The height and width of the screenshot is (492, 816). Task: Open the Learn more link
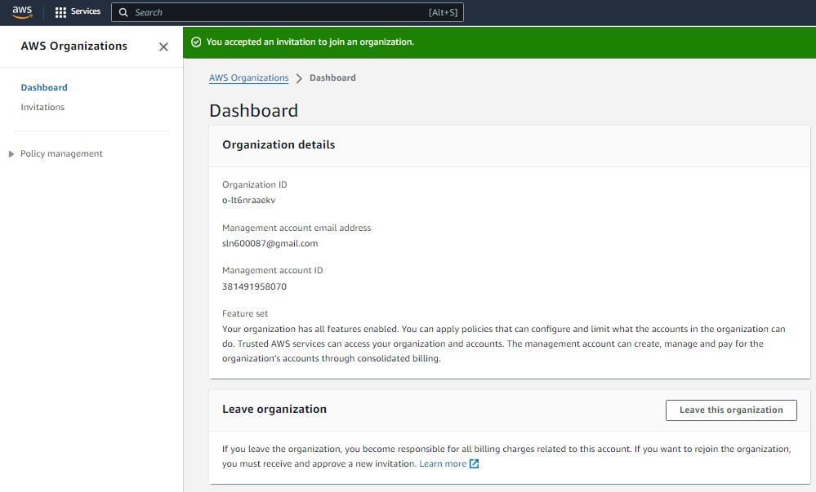pyautogui.click(x=443, y=464)
